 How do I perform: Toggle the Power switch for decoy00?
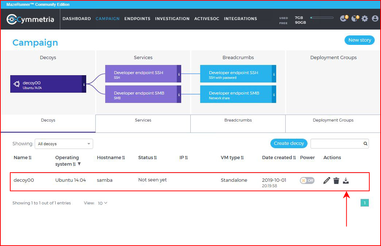(x=307, y=180)
